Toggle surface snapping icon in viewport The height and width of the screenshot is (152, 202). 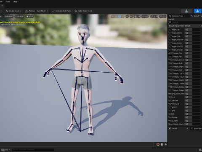(131, 16)
